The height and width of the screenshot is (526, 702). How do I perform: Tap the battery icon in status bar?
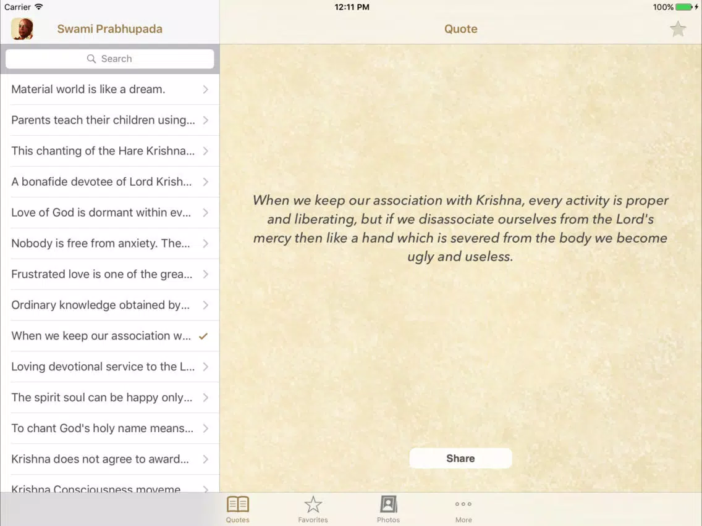point(683,7)
